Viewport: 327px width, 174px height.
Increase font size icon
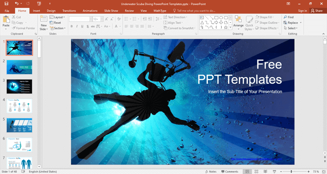107,19
